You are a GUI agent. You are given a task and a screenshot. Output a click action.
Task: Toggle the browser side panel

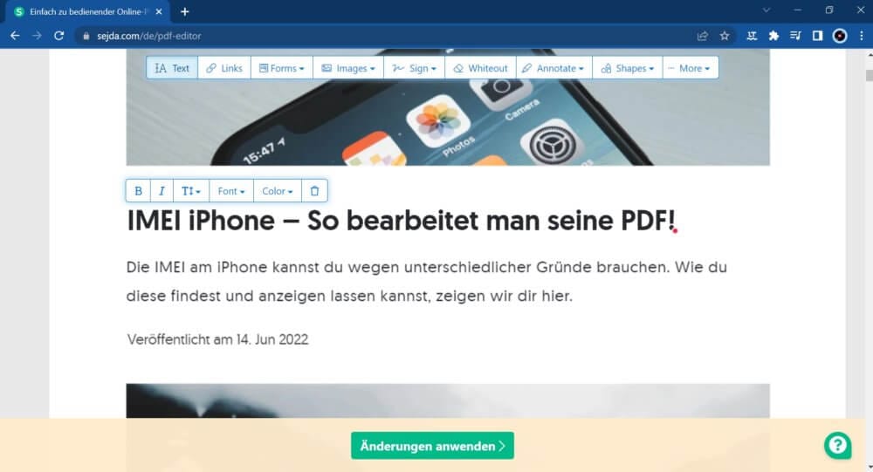point(817,36)
